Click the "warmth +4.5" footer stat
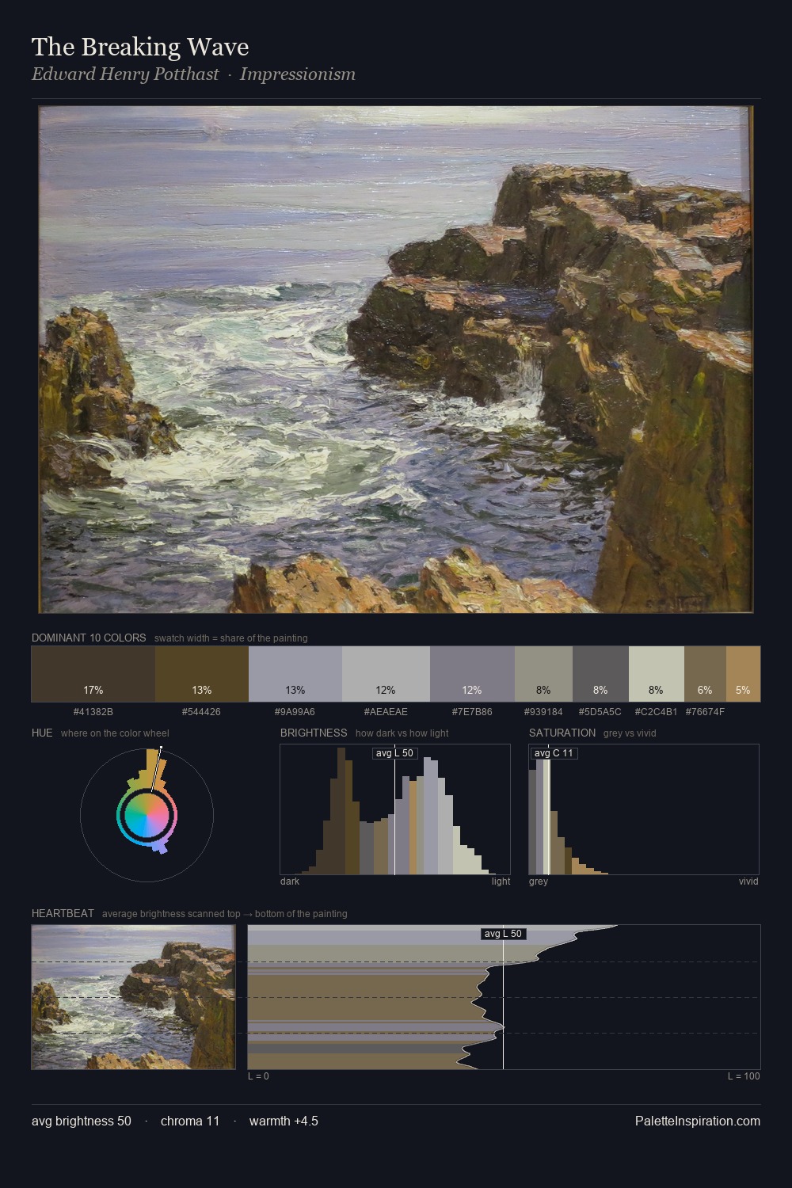 coord(284,1121)
